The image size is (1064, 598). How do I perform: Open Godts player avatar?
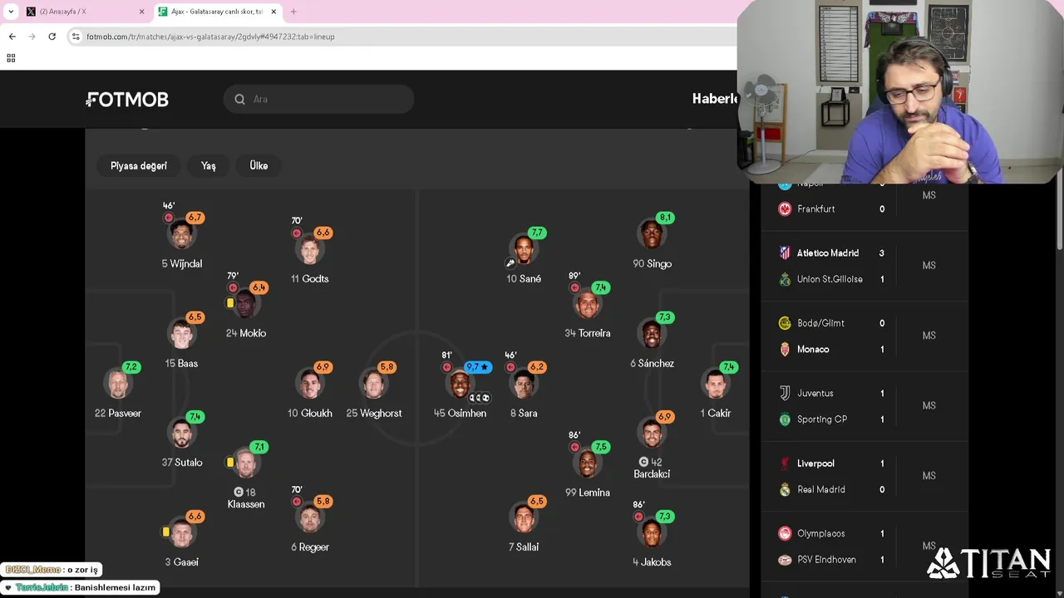pos(309,250)
